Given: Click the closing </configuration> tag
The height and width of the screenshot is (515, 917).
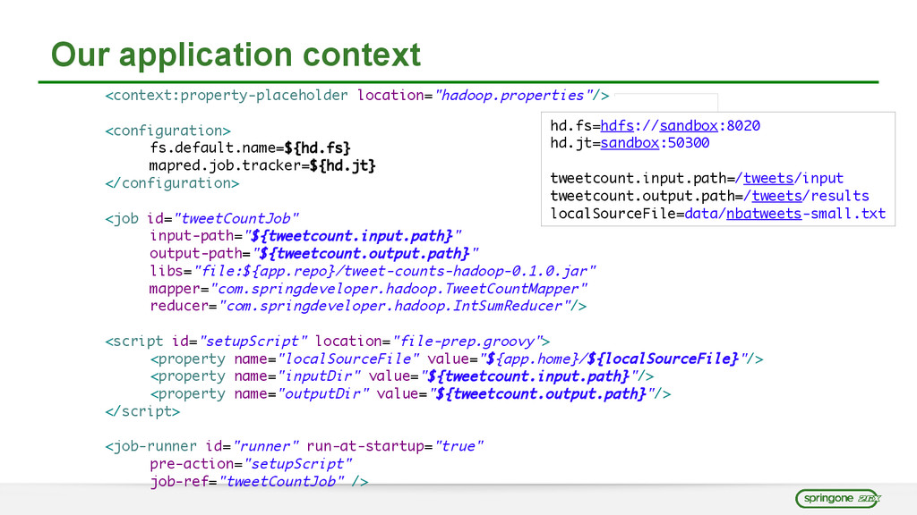Looking at the screenshot, I should [172, 183].
